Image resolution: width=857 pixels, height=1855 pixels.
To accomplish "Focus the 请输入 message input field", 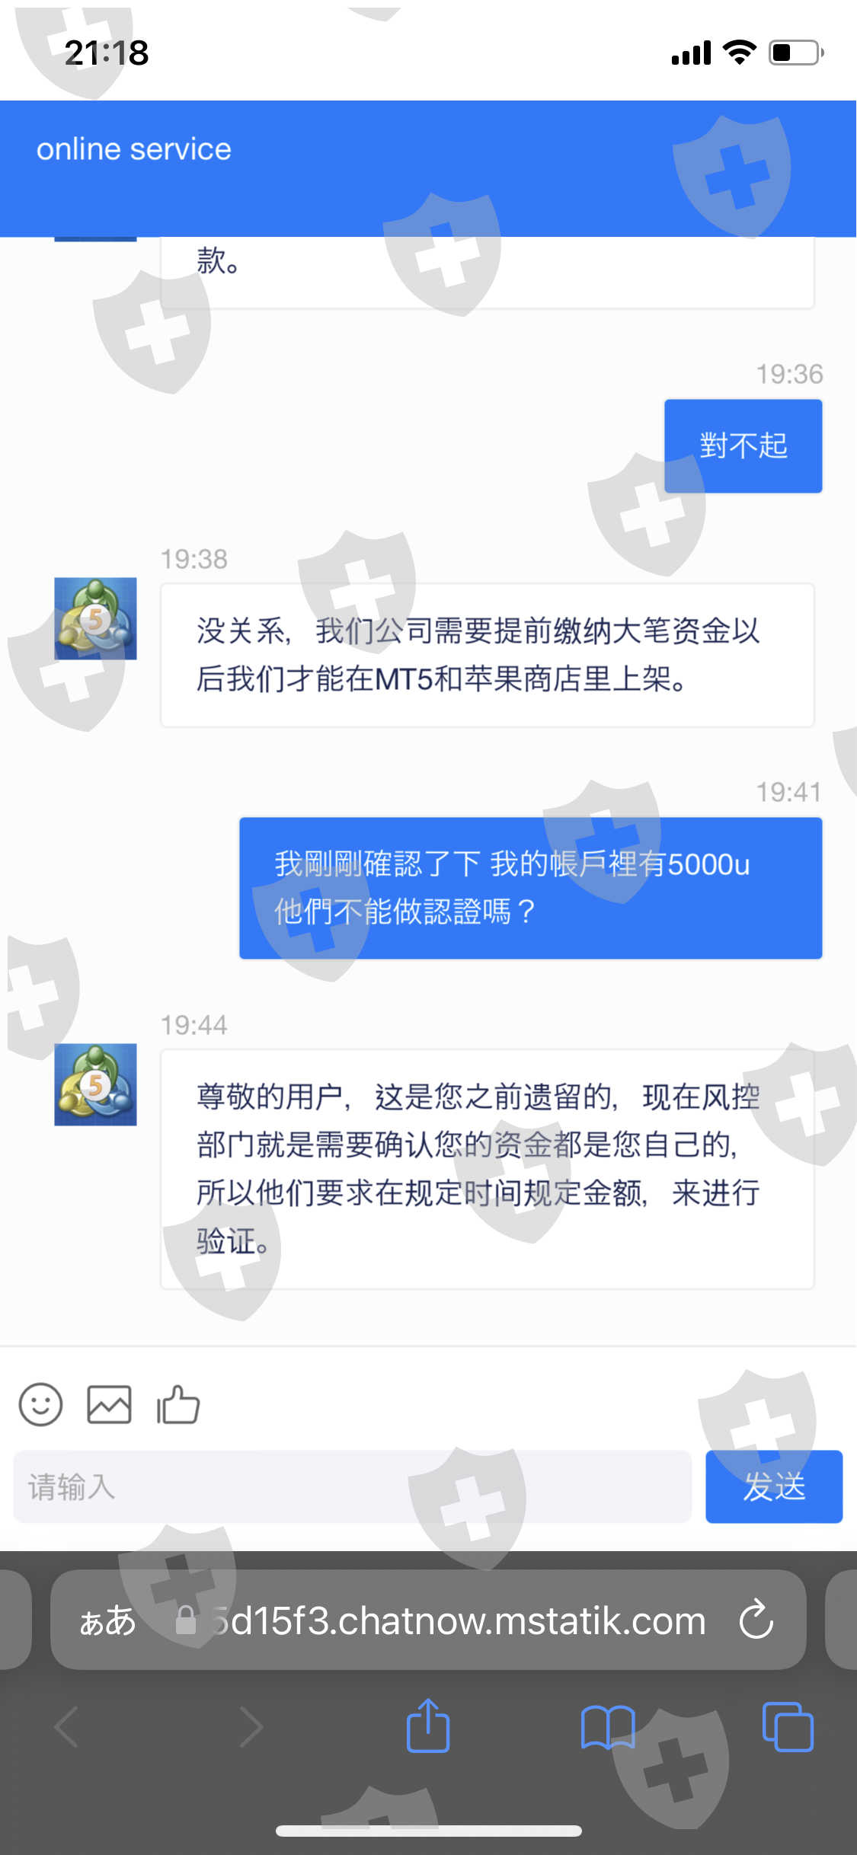I will click(x=352, y=1486).
